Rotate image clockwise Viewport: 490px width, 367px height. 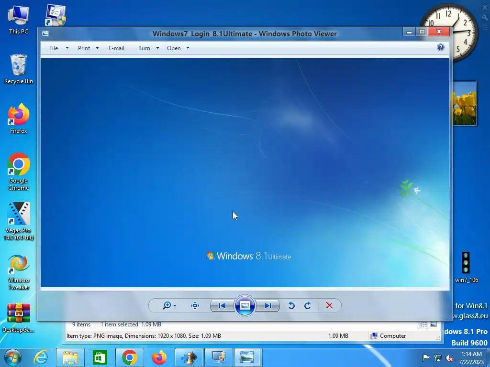[x=308, y=305]
